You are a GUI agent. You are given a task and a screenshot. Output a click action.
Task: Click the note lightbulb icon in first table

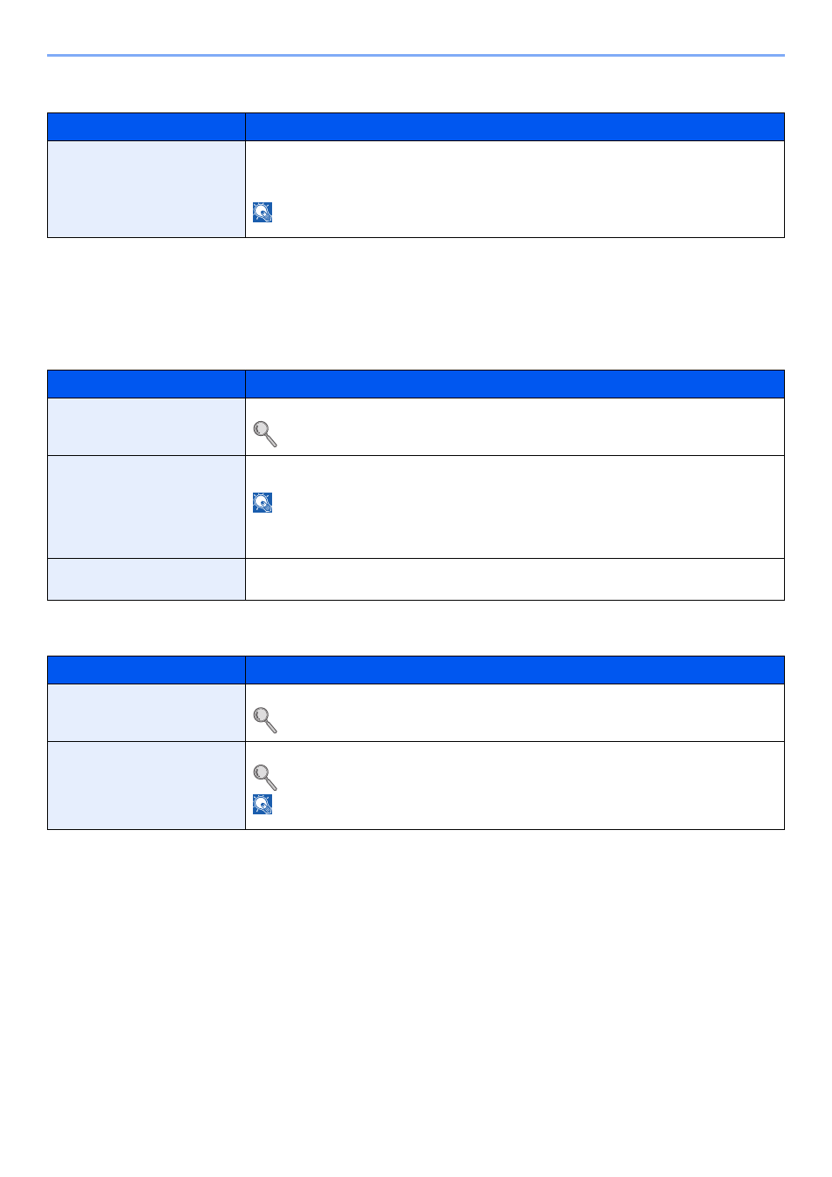(x=263, y=213)
